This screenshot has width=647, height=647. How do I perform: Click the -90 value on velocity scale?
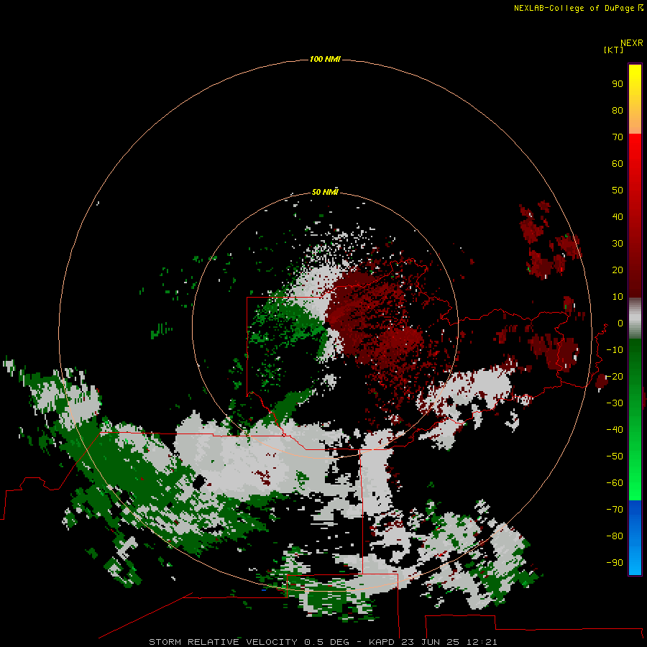tap(615, 563)
